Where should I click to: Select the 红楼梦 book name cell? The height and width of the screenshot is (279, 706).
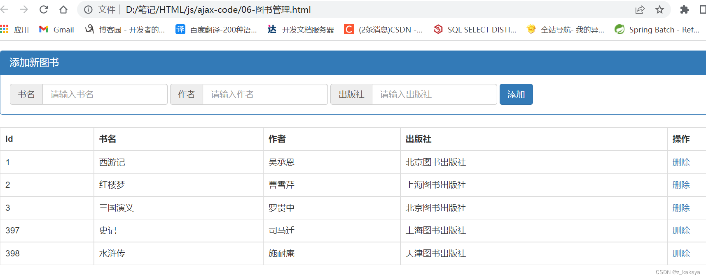point(179,185)
